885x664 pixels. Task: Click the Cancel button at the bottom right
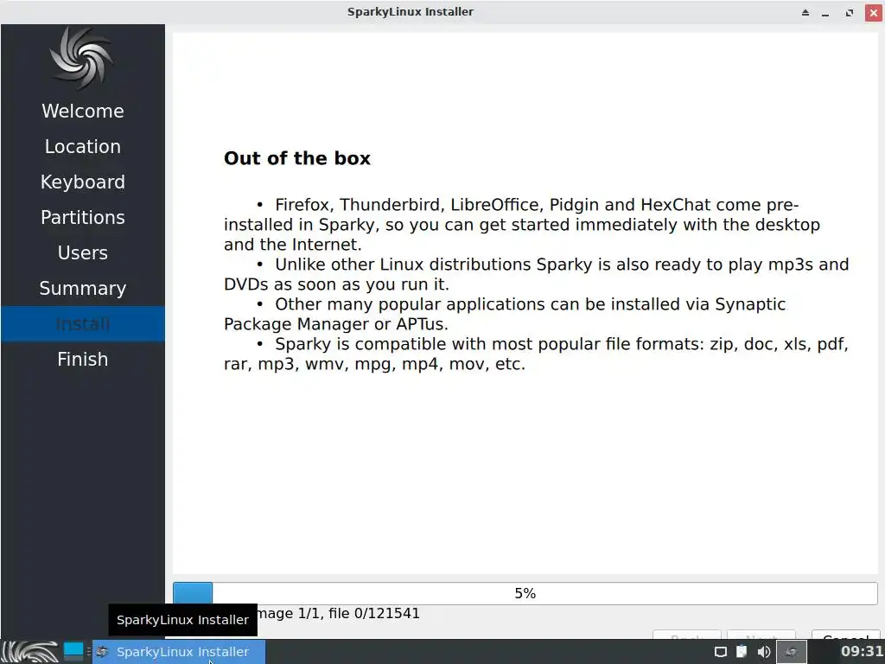[x=845, y=636]
